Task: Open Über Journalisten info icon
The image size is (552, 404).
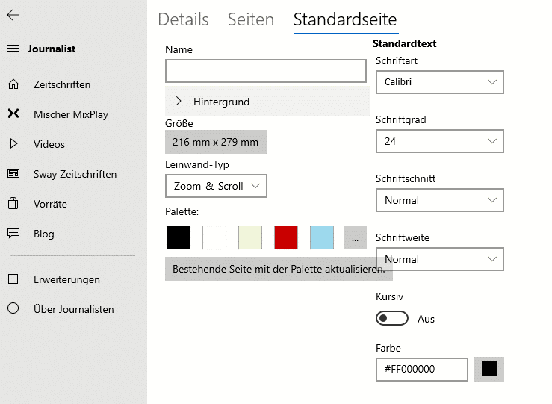Action: [13, 308]
